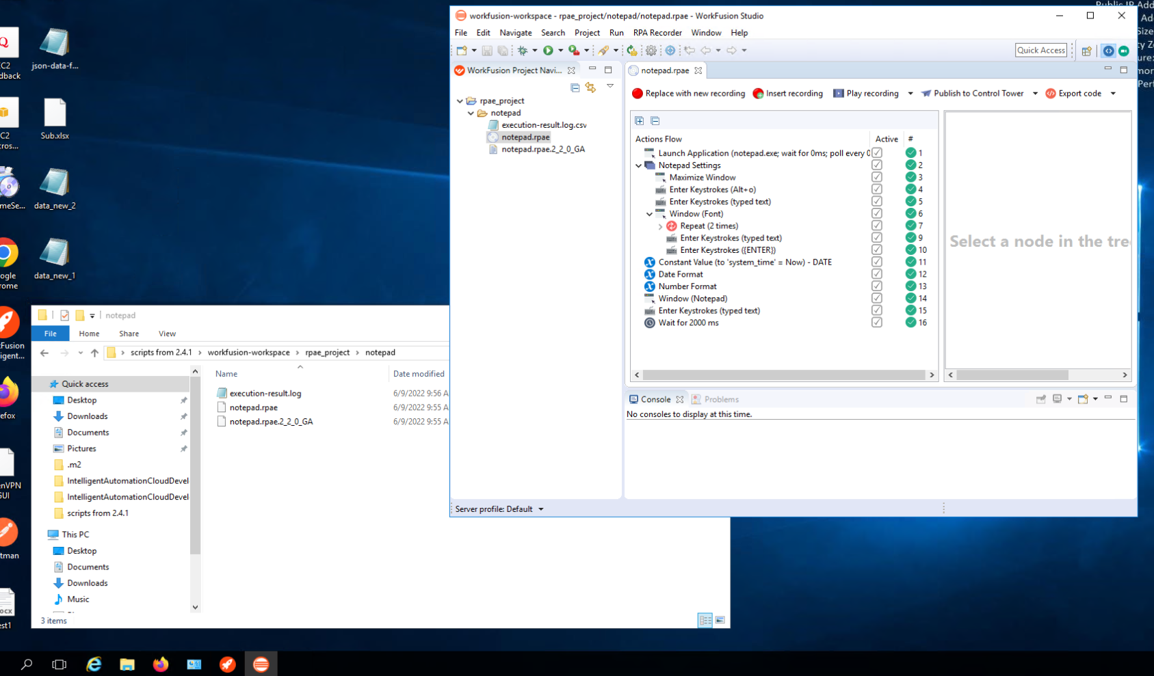
Task: Toggle Active checkbox for Enter Keystrokes (Alt+o)
Action: coord(877,189)
